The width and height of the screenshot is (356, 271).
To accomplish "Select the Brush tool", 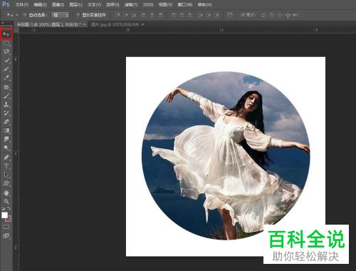I will [6, 96].
